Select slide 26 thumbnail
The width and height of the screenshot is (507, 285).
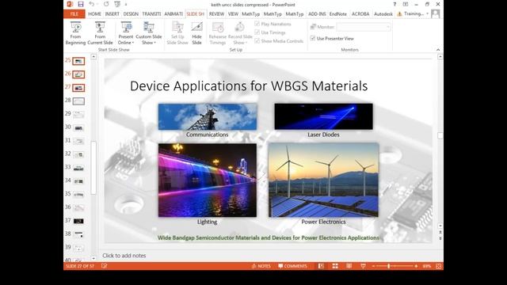click(x=78, y=74)
